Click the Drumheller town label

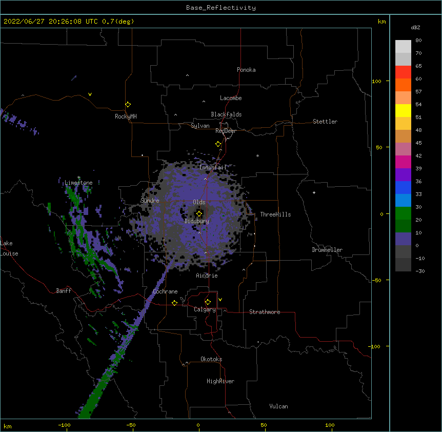pos(327,250)
